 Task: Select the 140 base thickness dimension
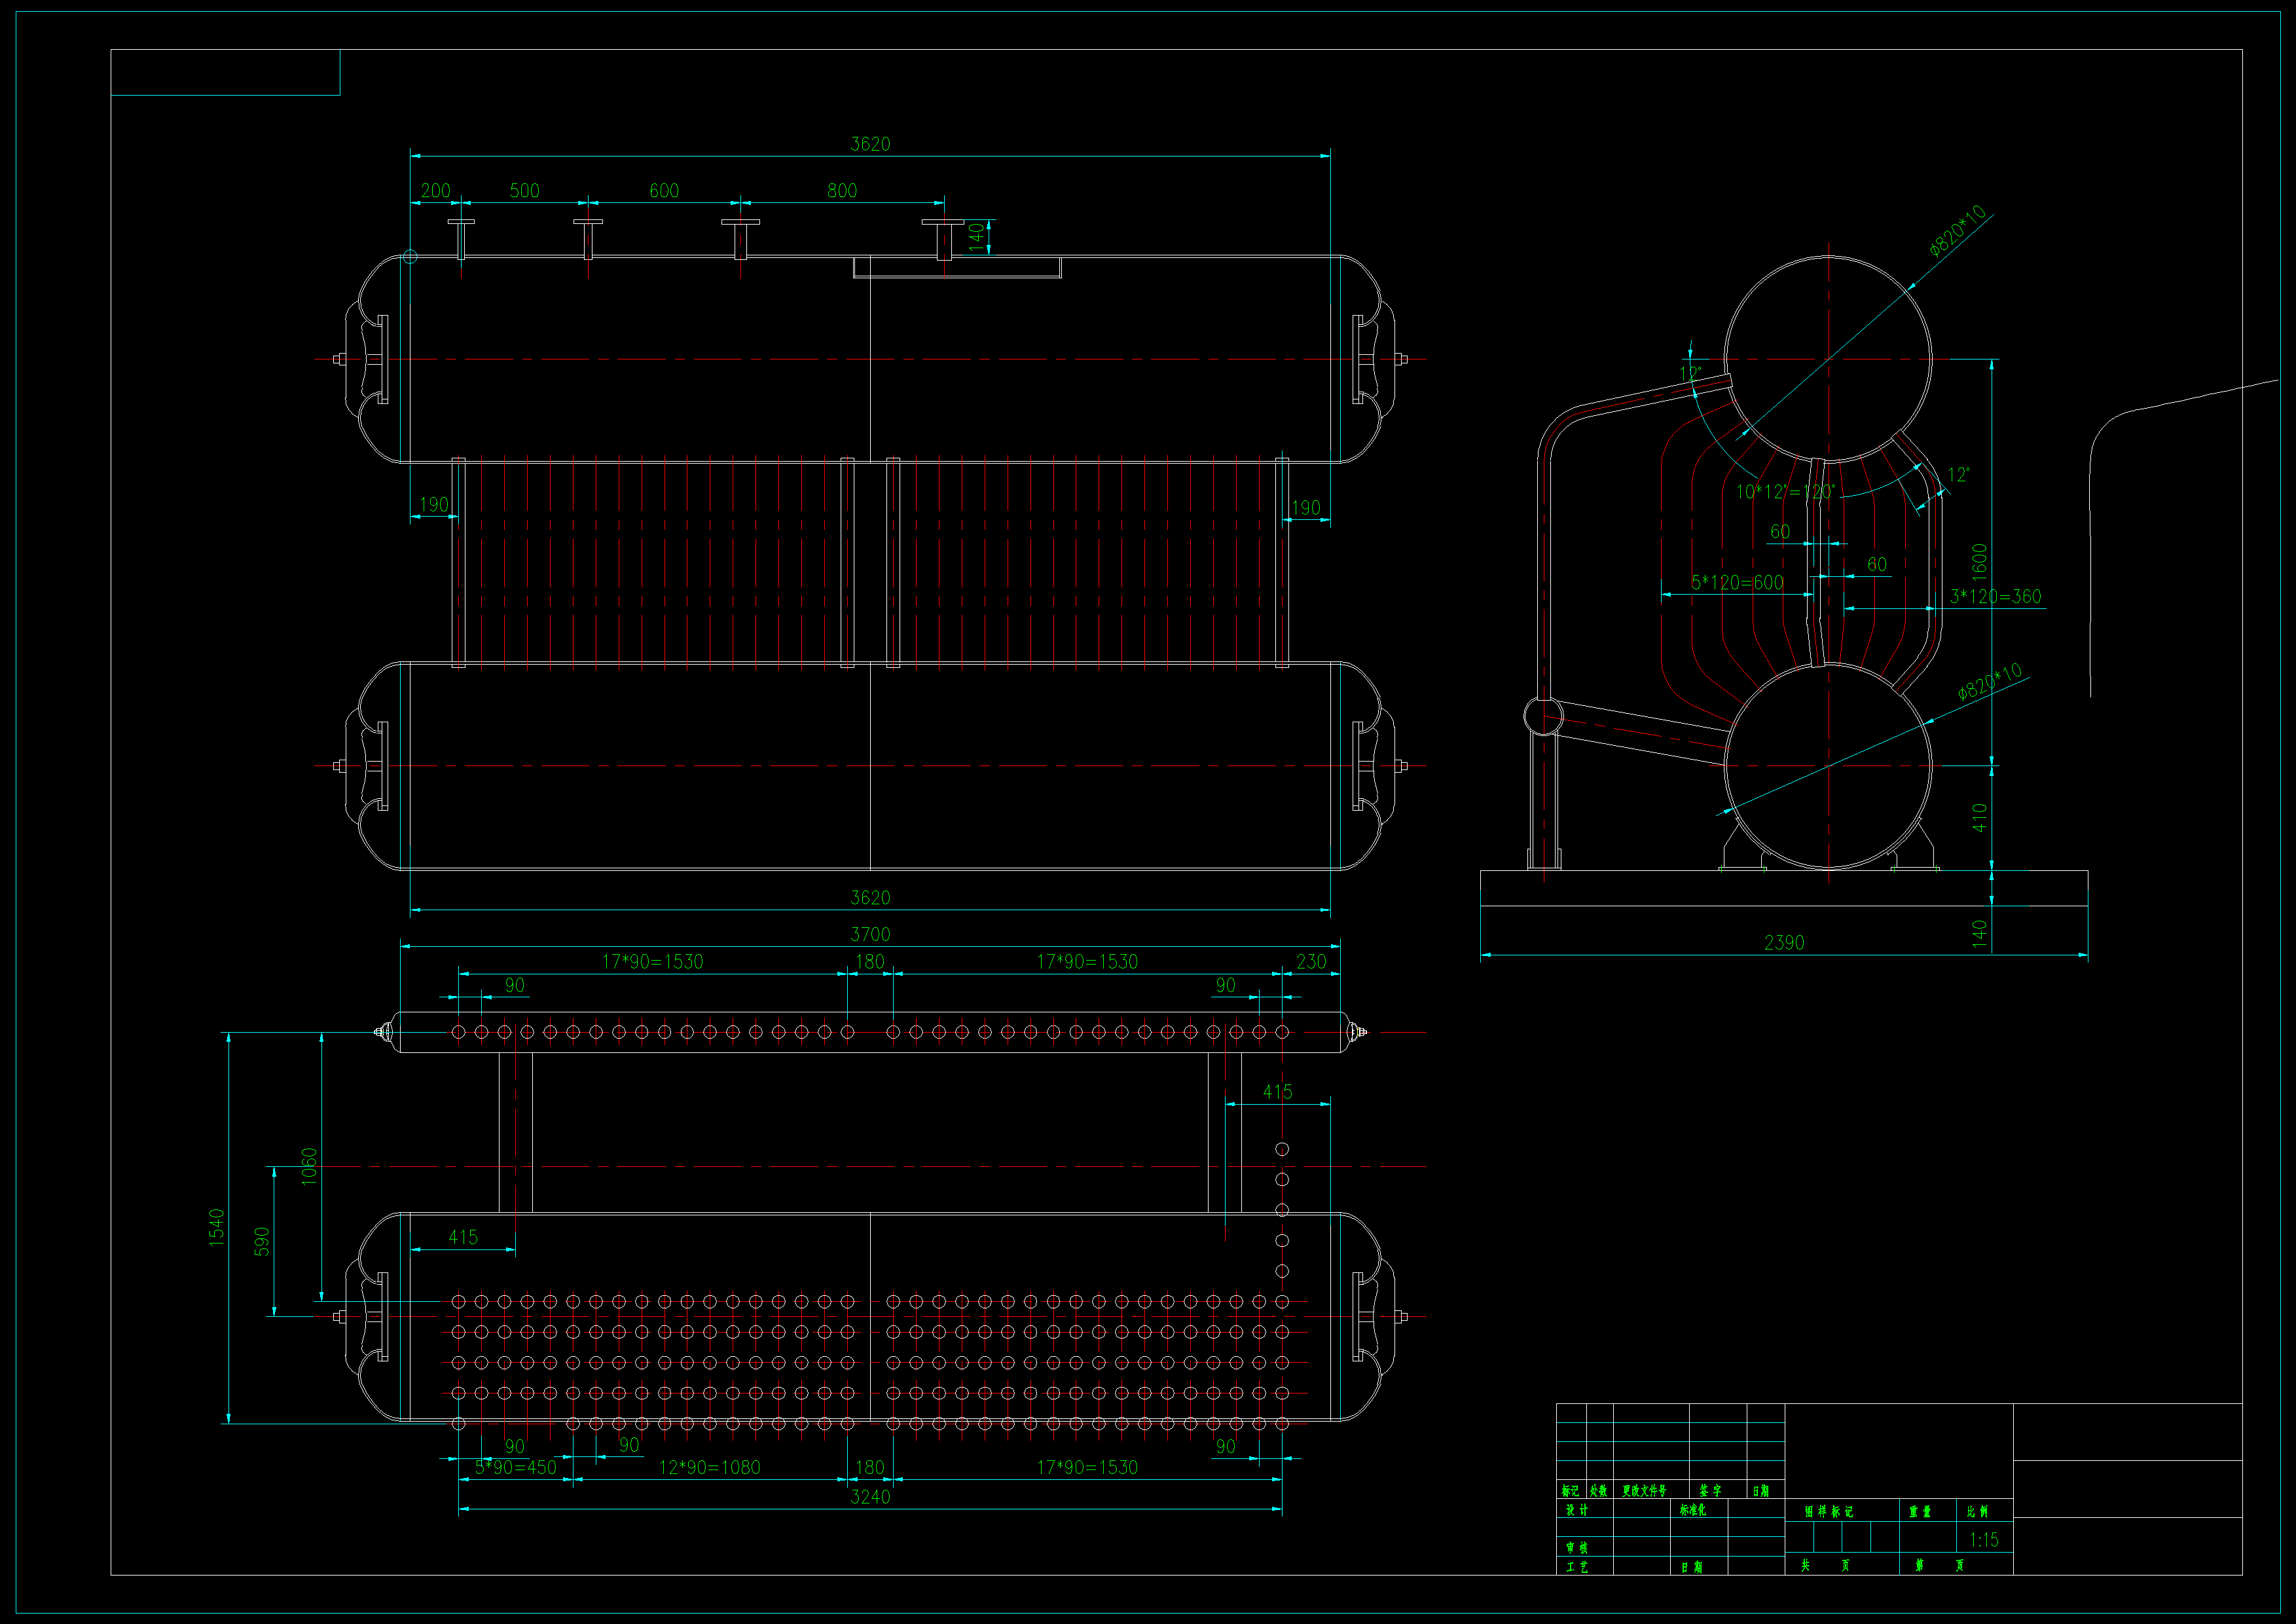pos(1979,933)
